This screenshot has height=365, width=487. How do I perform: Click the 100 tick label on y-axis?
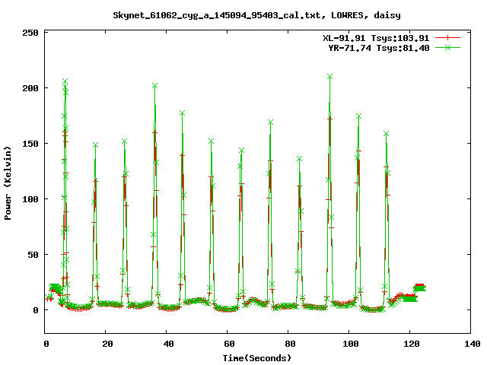click(x=31, y=199)
